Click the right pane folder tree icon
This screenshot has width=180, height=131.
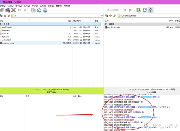tap(106, 16)
